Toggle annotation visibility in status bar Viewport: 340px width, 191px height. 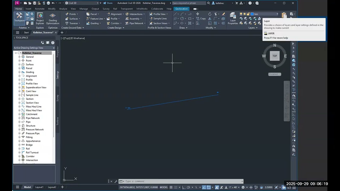coord(217,187)
